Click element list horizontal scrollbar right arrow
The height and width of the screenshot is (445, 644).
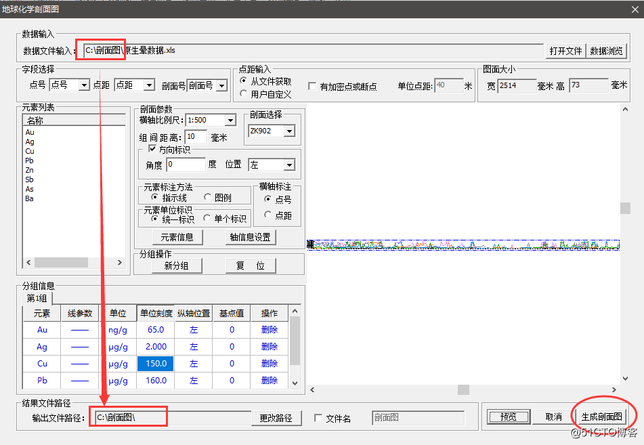120,262
